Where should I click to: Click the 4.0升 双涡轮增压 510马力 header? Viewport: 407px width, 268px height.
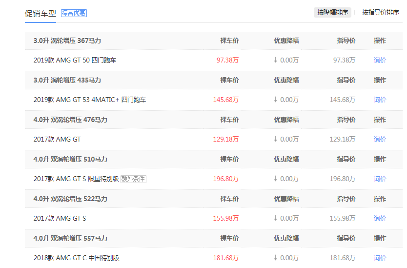click(x=70, y=159)
